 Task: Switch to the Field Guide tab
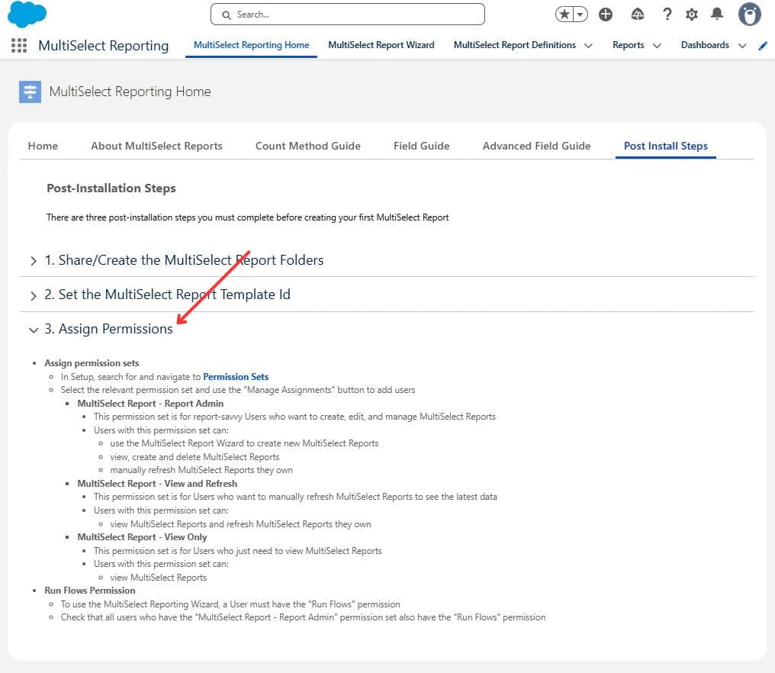421,146
